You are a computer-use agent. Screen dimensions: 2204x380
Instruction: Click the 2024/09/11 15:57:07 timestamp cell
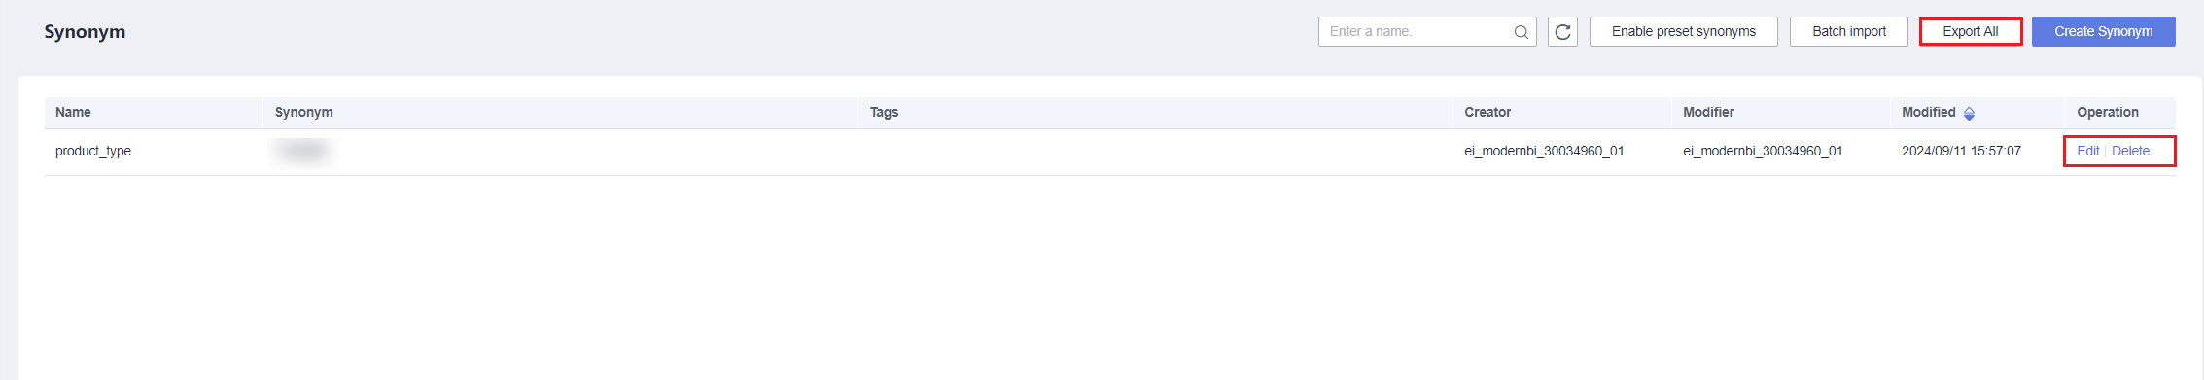(x=1961, y=151)
